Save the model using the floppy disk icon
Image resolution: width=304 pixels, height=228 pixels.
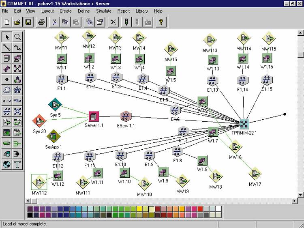[x=28, y=22]
